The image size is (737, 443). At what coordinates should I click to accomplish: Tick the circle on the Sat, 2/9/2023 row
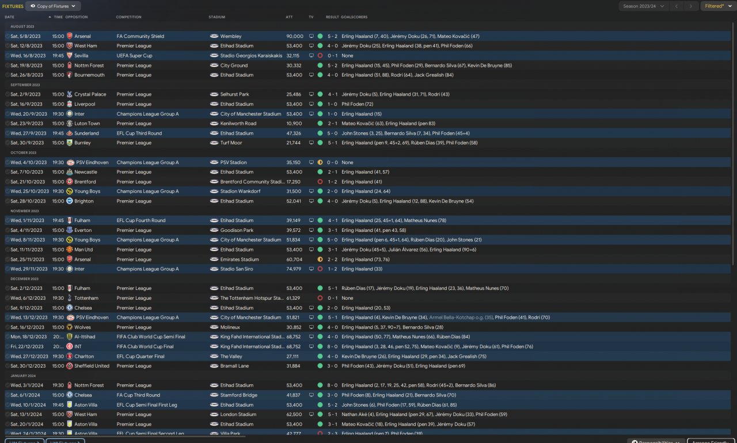coord(7,94)
